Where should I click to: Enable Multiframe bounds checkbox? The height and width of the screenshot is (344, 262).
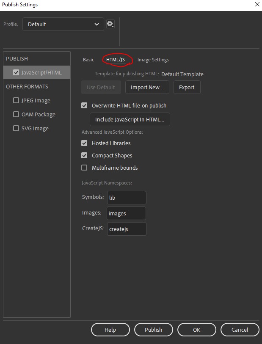click(84, 168)
